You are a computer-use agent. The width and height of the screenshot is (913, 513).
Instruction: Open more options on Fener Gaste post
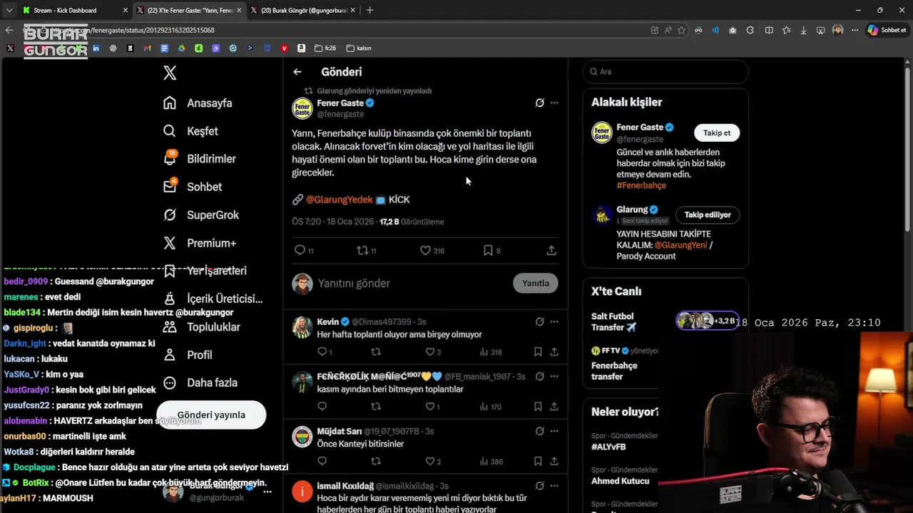tap(554, 103)
